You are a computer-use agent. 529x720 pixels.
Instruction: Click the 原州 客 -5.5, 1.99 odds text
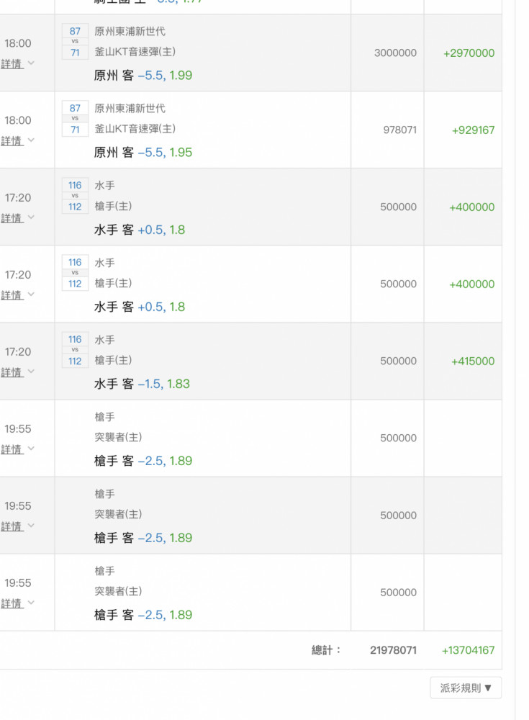[x=143, y=76]
